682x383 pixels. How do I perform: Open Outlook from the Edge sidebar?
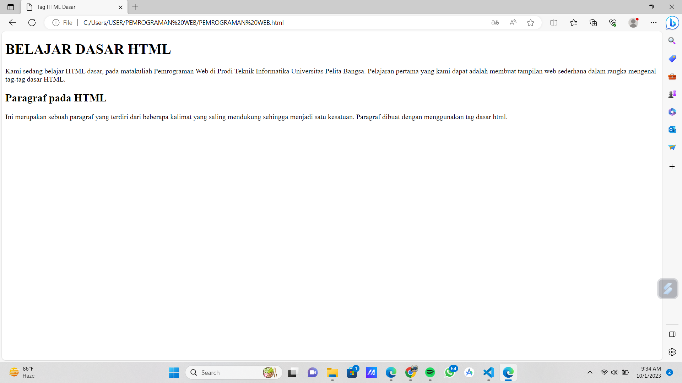pyautogui.click(x=672, y=129)
